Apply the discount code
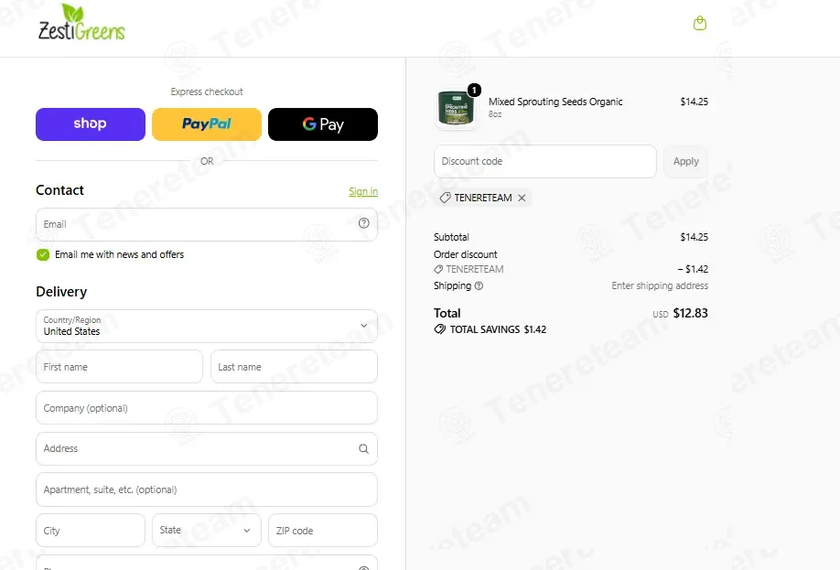Screen dimensions: 840x570 (685, 161)
